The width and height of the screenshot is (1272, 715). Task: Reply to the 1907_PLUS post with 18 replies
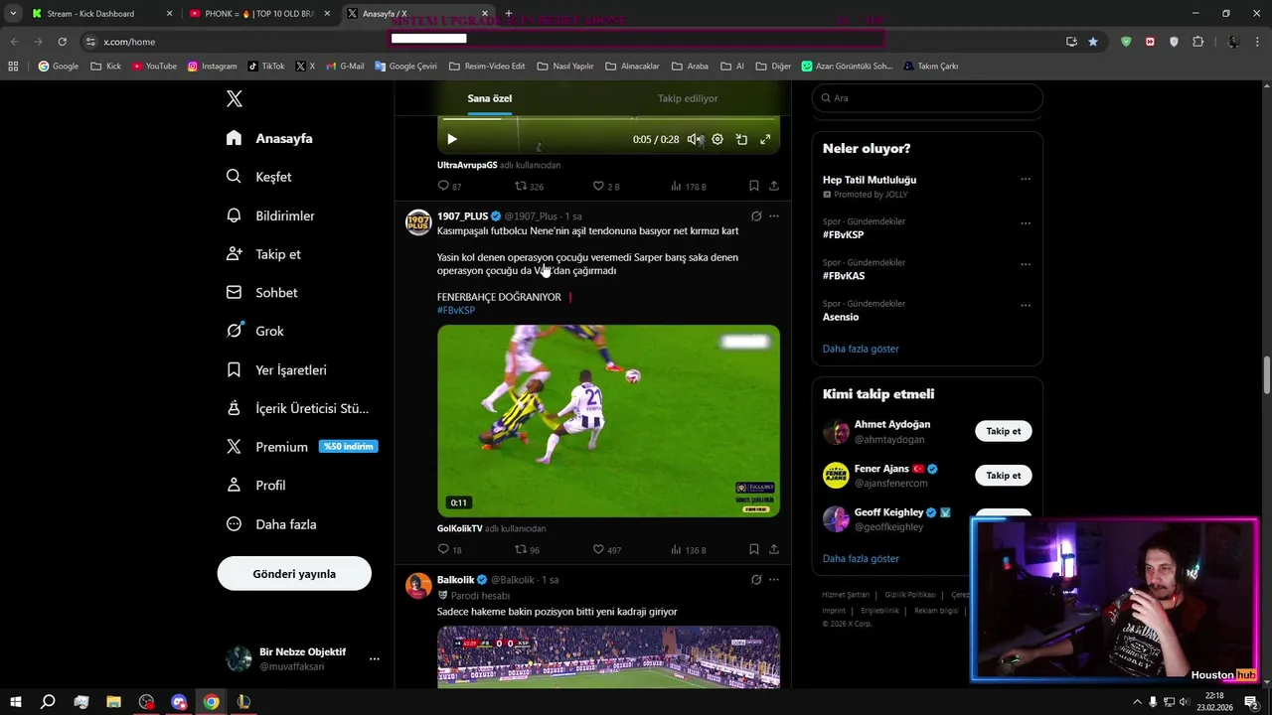[449, 549]
